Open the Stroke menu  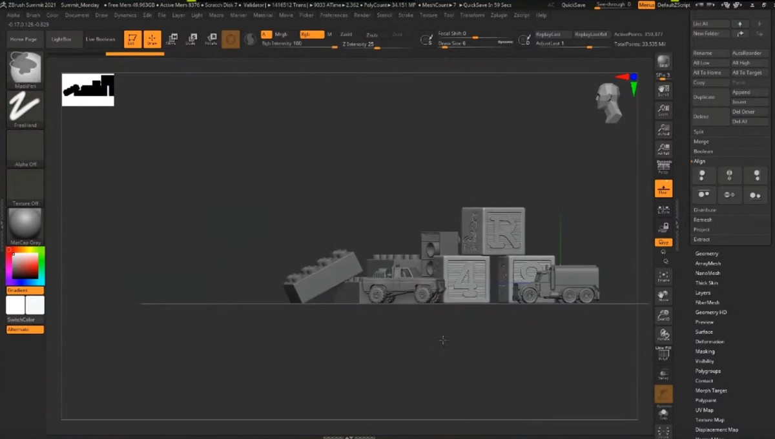point(406,15)
